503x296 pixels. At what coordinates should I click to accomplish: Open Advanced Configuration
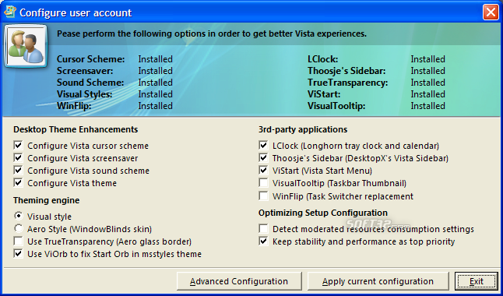coord(239,281)
